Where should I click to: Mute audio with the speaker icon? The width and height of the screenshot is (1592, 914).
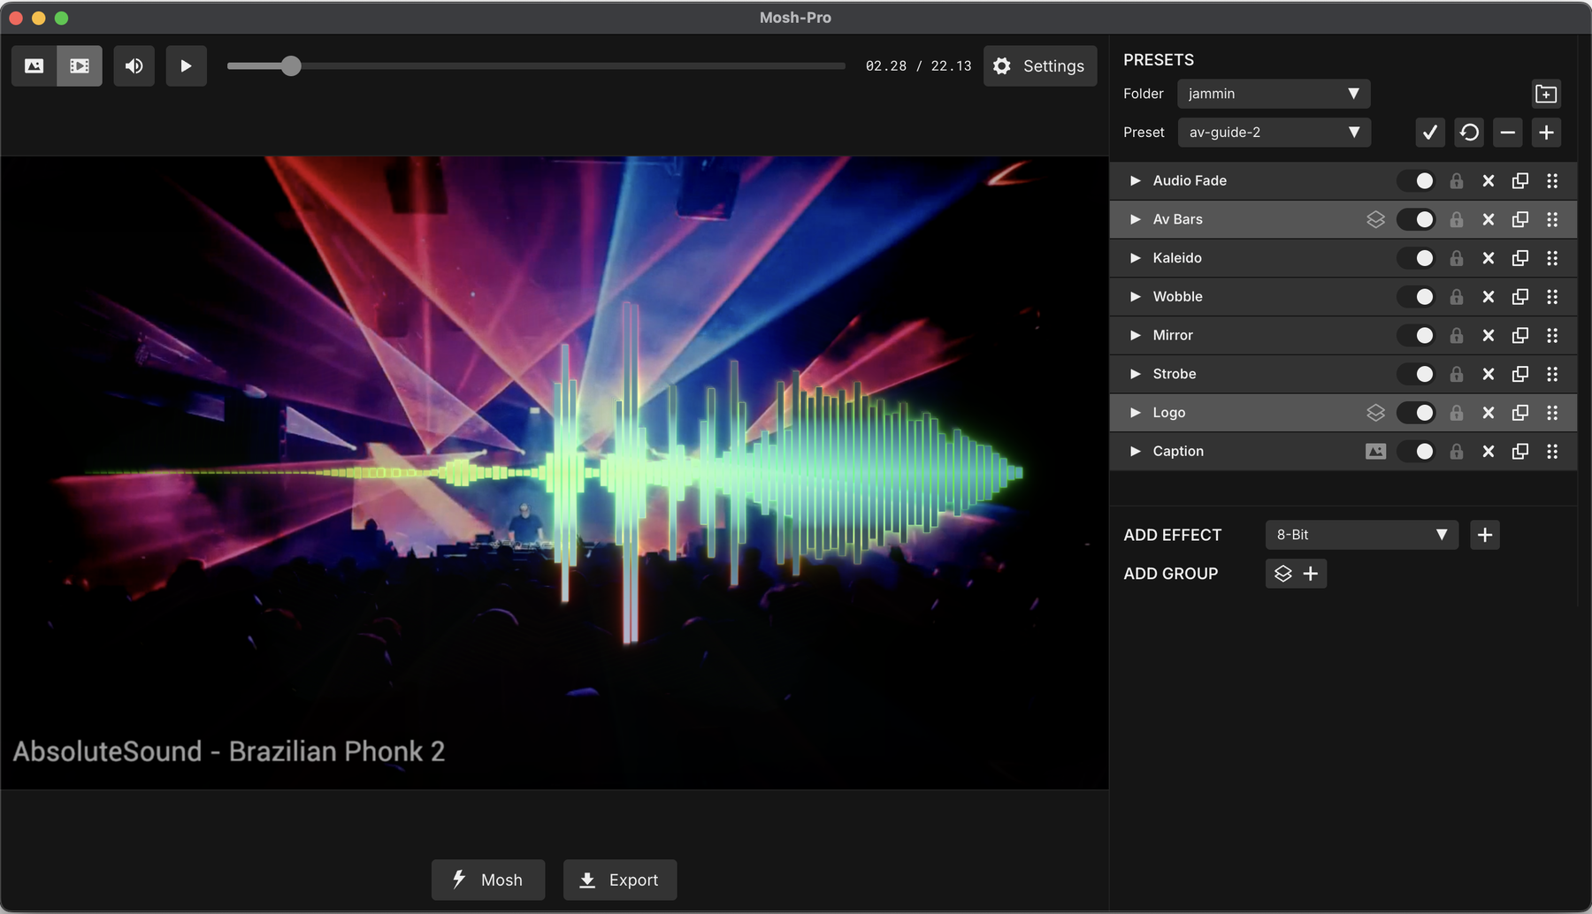[134, 66]
